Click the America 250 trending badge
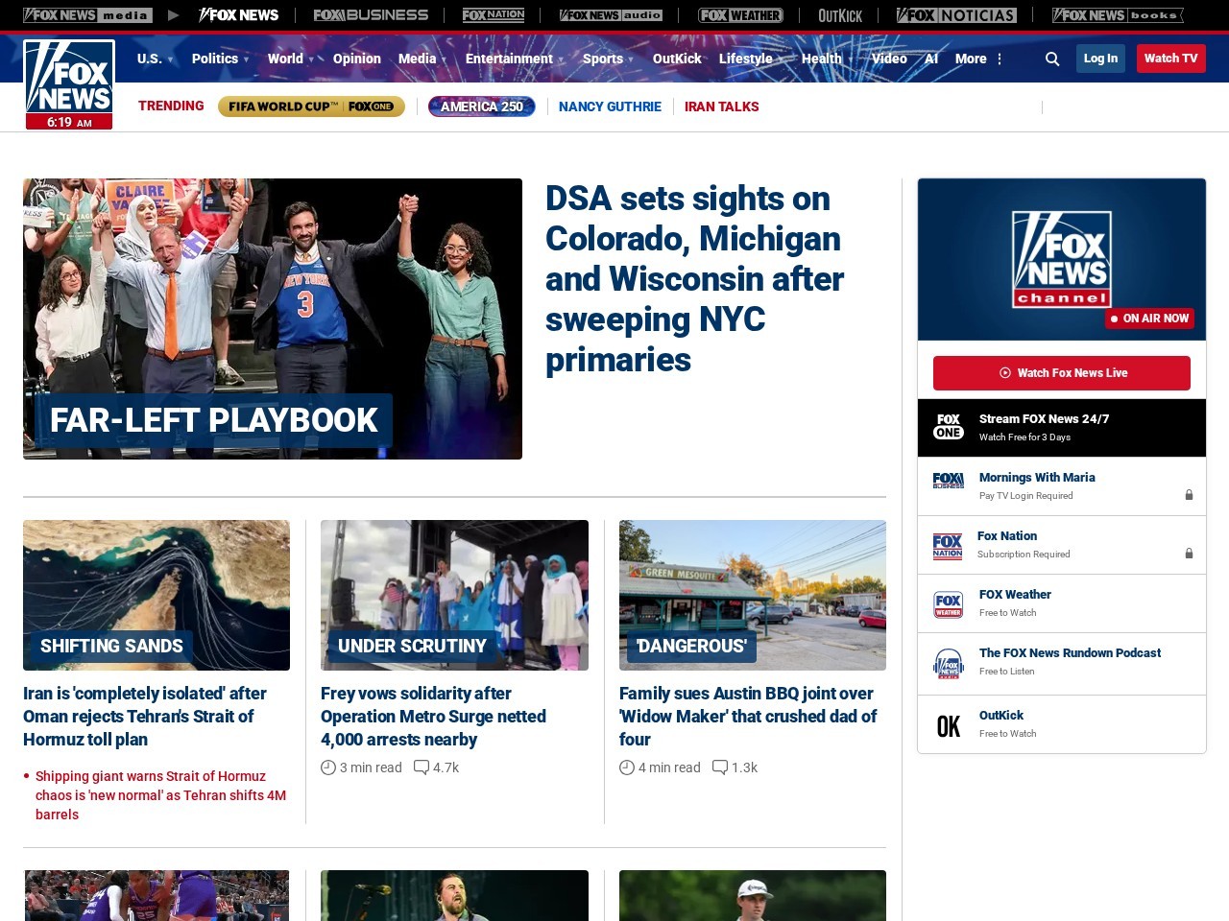 [482, 106]
